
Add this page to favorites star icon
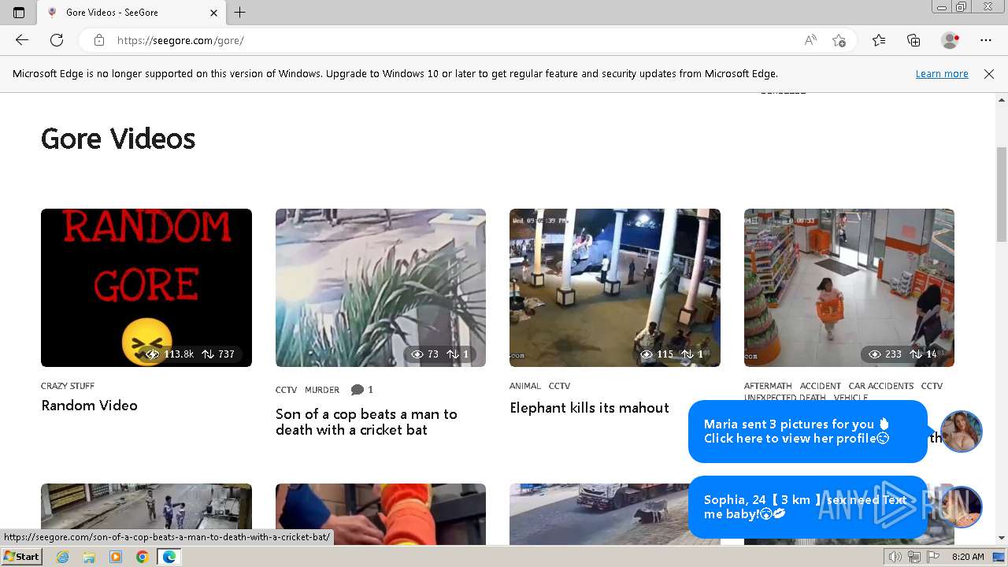tap(839, 40)
